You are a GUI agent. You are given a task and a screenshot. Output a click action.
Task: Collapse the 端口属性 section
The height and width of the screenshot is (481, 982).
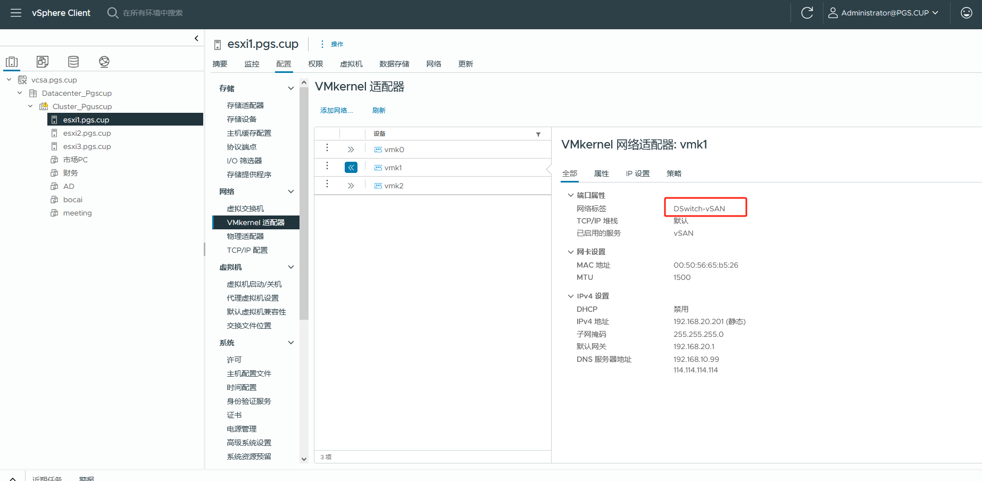pyautogui.click(x=571, y=195)
